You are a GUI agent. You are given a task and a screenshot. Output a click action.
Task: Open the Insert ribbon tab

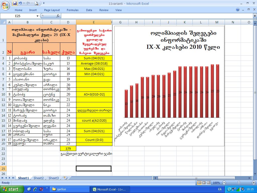[x=33, y=10]
